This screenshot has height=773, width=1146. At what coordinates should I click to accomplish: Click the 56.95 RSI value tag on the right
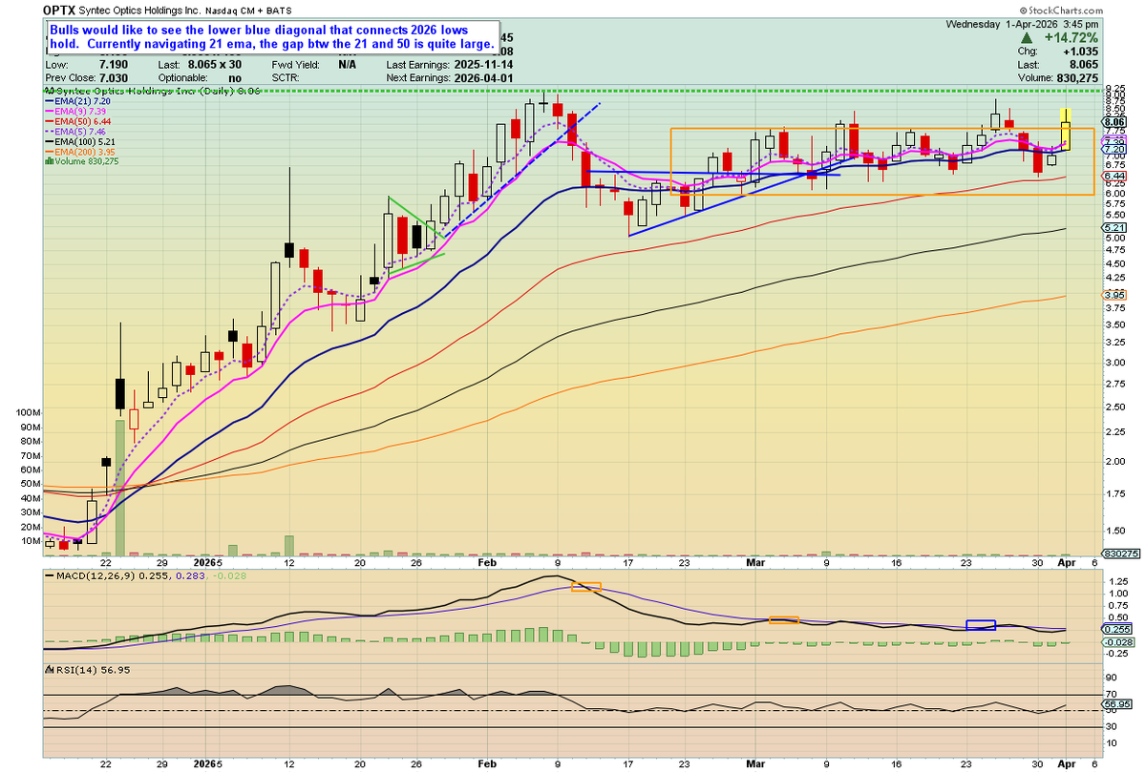tap(1116, 704)
